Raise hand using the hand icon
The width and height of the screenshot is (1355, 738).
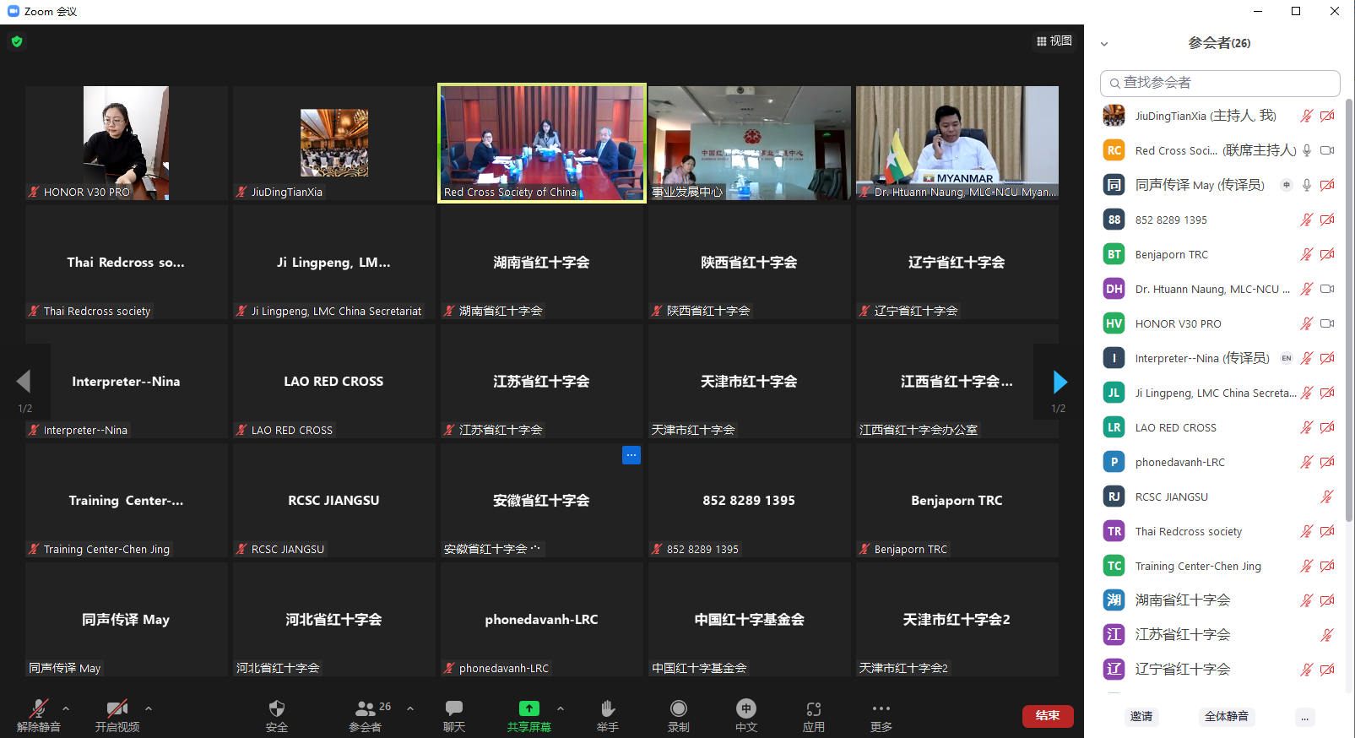point(607,708)
